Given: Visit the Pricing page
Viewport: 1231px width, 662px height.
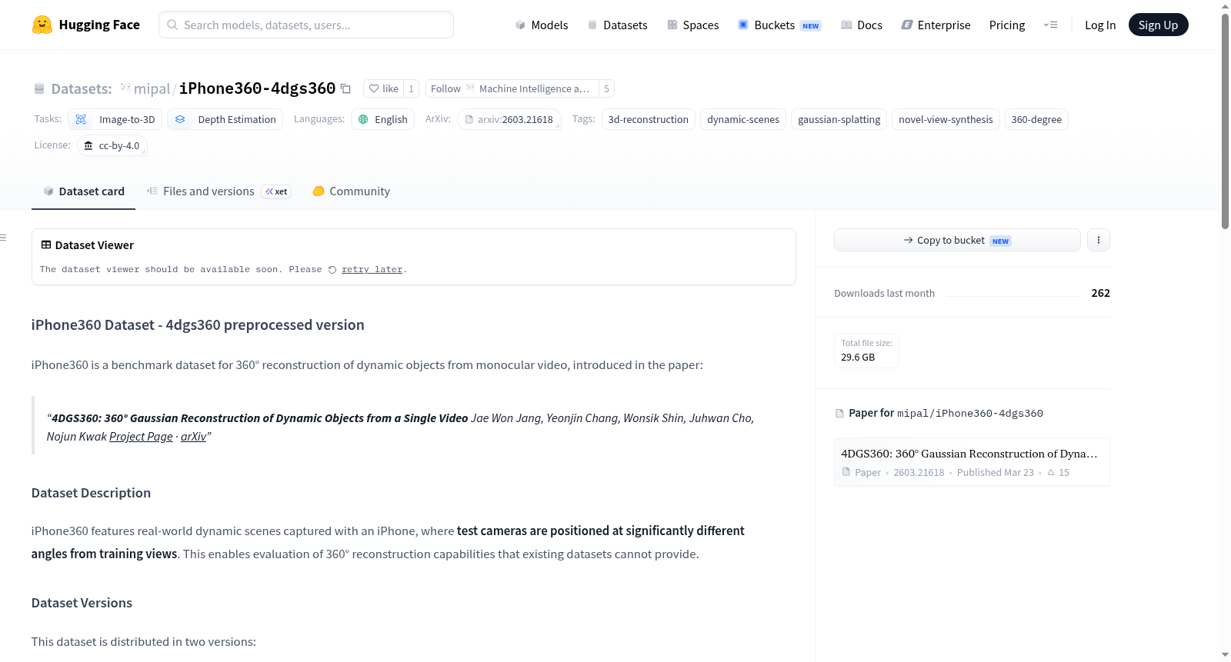Looking at the screenshot, I should 1007,25.
